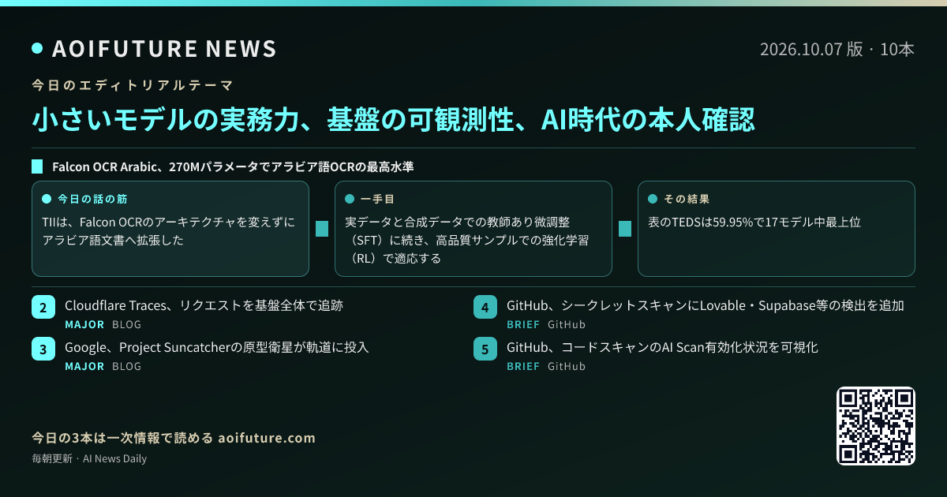This screenshot has height=497, width=947.
Task: Open Google Project Suncatcher story headline
Action: (217, 347)
